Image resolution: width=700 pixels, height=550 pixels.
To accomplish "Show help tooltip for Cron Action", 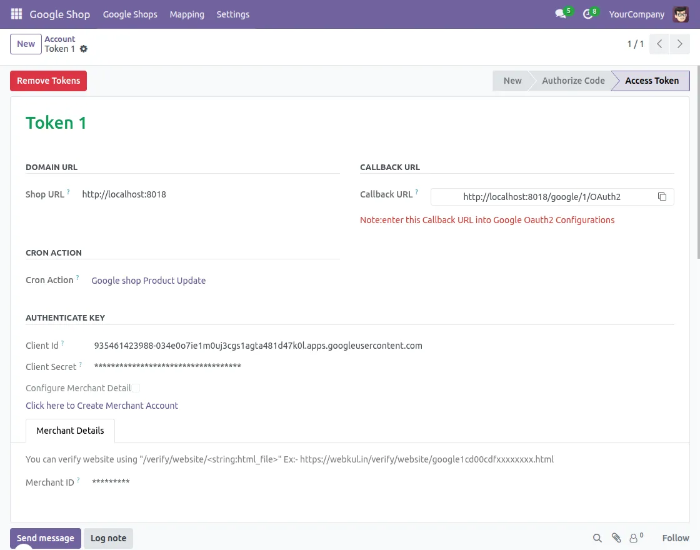I will coord(77,277).
